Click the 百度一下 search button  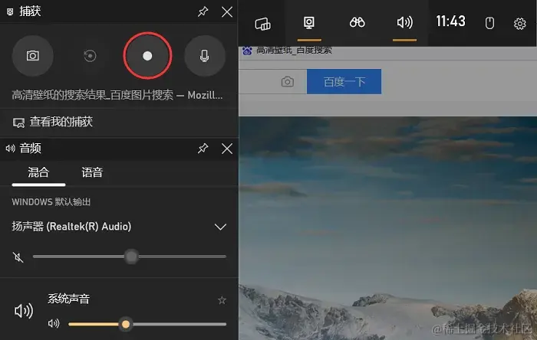344,82
